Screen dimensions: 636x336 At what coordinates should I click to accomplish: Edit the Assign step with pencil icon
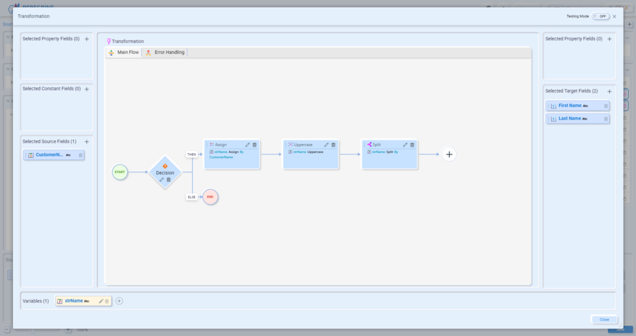(x=247, y=144)
